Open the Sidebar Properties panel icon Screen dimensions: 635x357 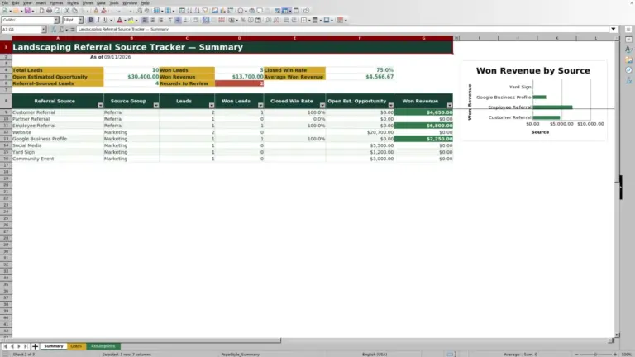(628, 40)
